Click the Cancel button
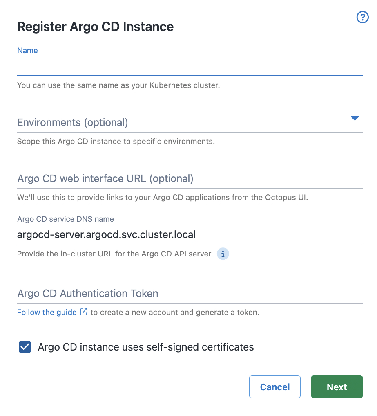 click(274, 387)
